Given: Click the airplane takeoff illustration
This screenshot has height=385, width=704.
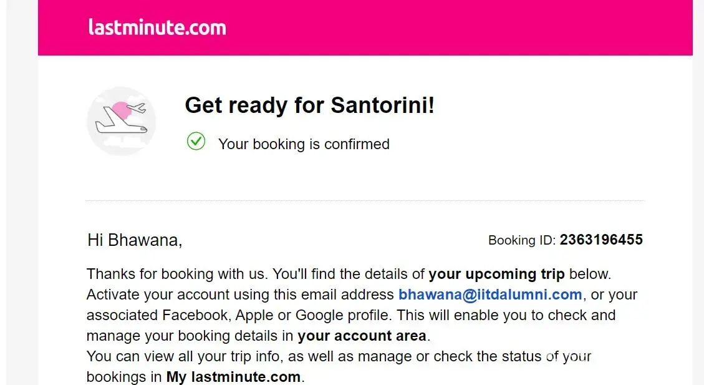Looking at the screenshot, I should tap(121, 120).
